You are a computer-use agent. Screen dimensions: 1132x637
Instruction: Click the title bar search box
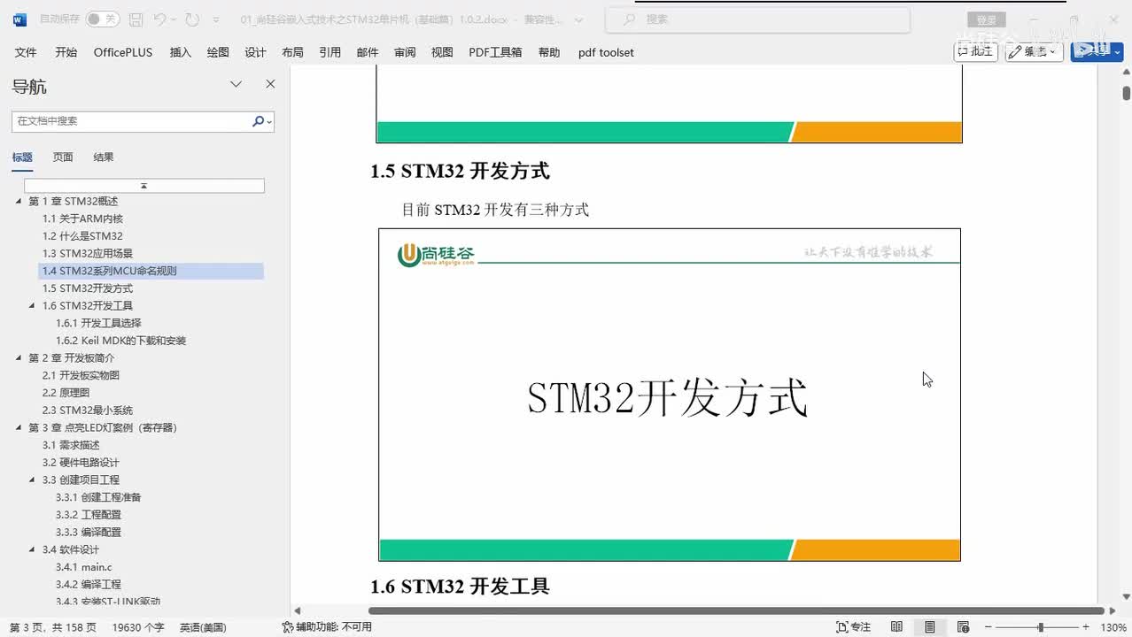click(x=757, y=19)
